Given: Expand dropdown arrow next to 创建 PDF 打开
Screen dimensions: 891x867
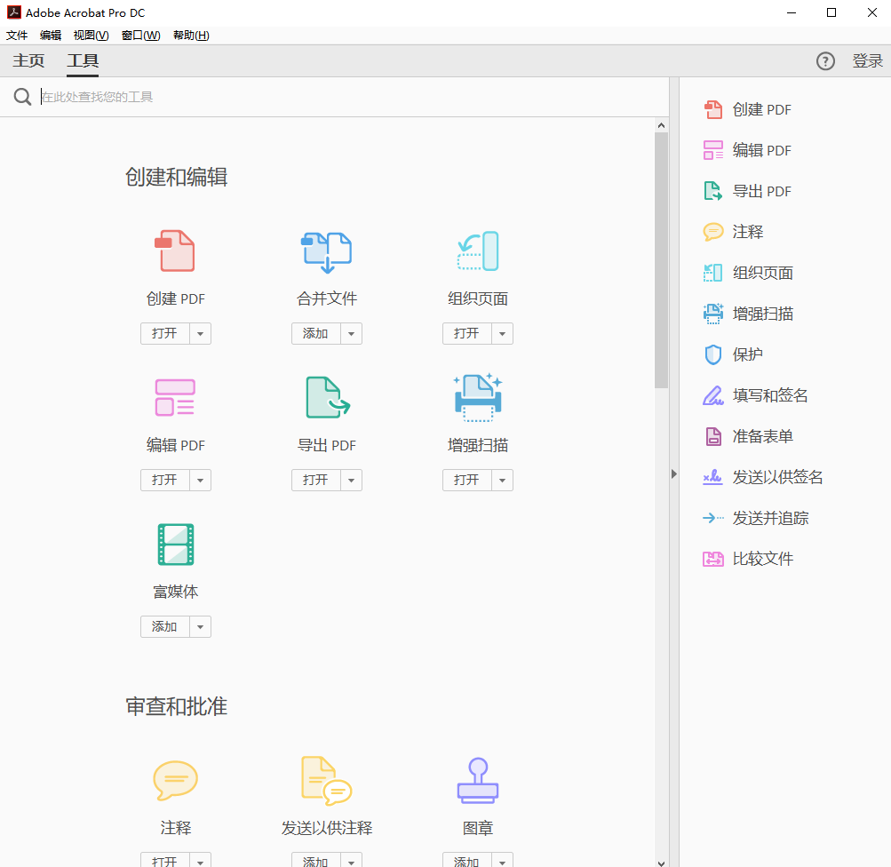Looking at the screenshot, I should 200,333.
